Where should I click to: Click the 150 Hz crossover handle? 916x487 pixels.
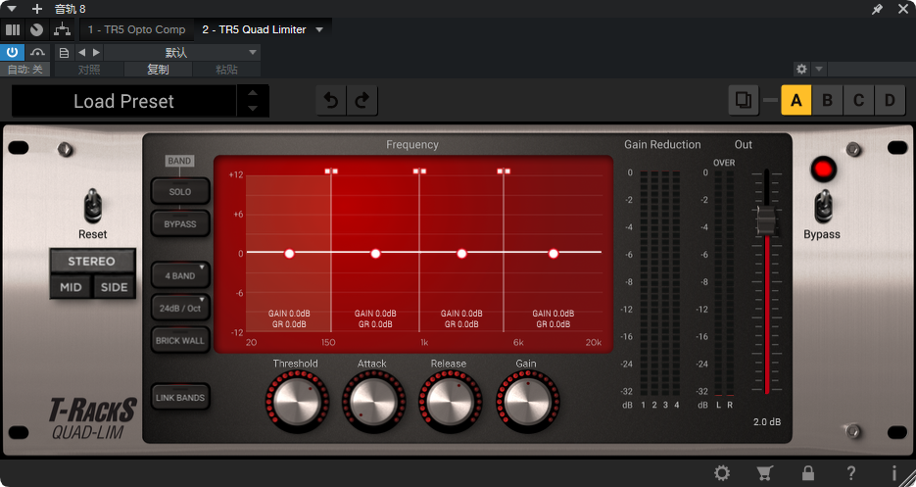tap(331, 171)
